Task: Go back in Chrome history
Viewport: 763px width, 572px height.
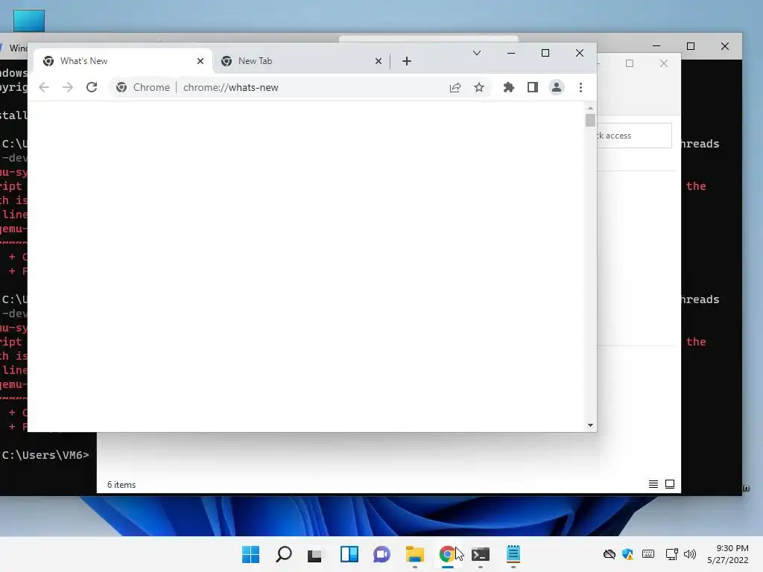Action: (44, 88)
